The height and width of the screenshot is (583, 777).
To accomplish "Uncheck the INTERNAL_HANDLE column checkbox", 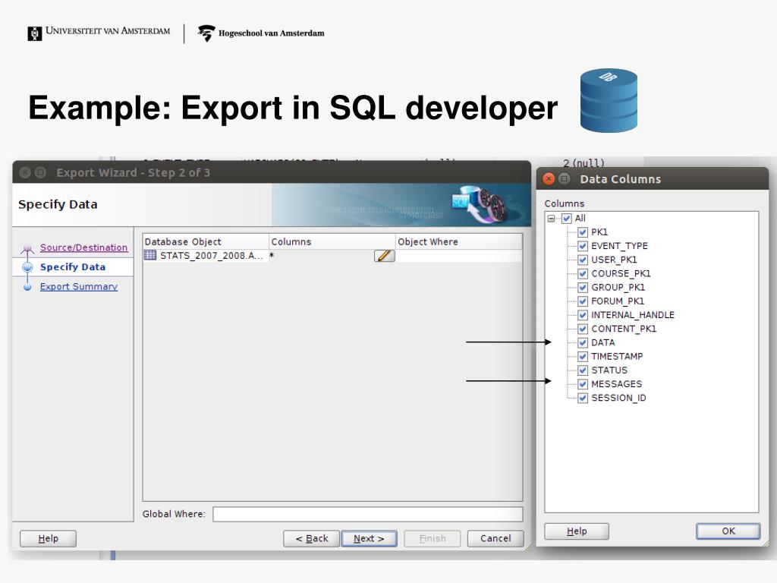I will 583,315.
